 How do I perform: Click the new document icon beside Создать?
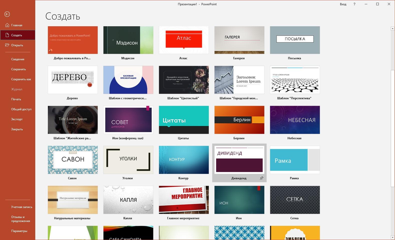click(7, 35)
